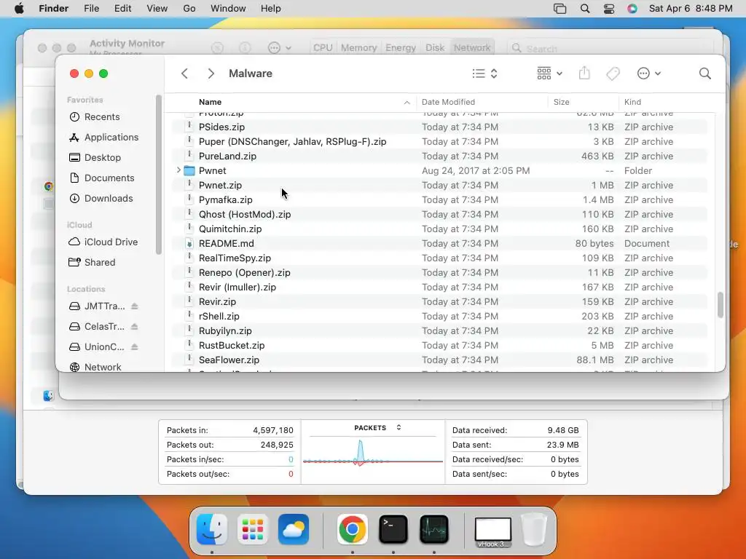The width and height of the screenshot is (746, 559).
Task: Click the Share icon in Finder toolbar
Action: [x=584, y=74]
